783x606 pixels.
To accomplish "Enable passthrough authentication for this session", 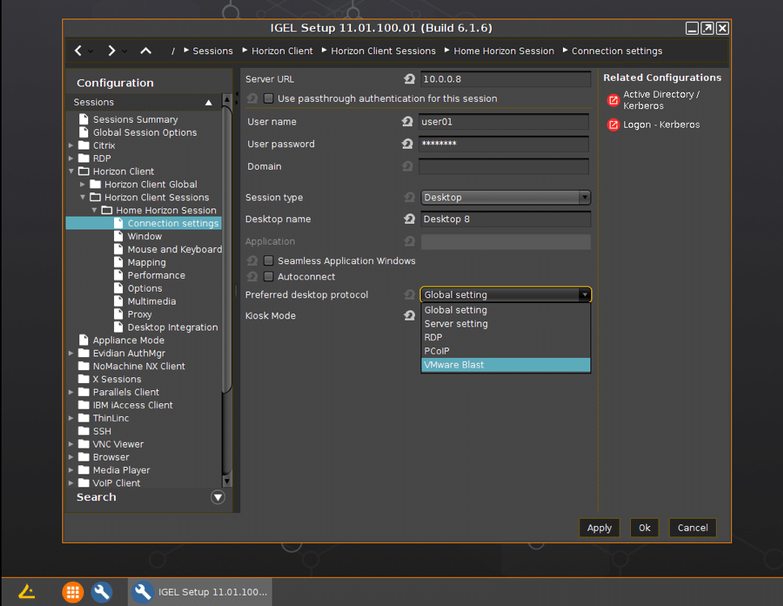I will (x=269, y=99).
